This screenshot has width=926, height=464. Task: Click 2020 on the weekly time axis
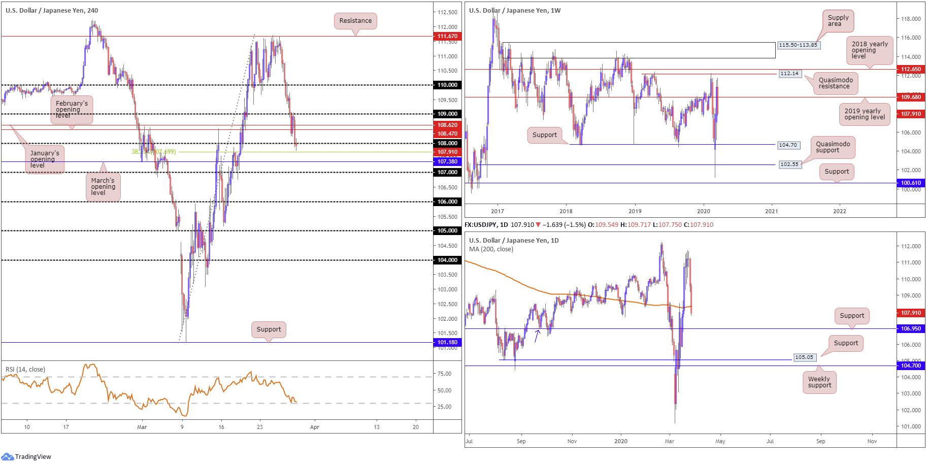point(704,211)
